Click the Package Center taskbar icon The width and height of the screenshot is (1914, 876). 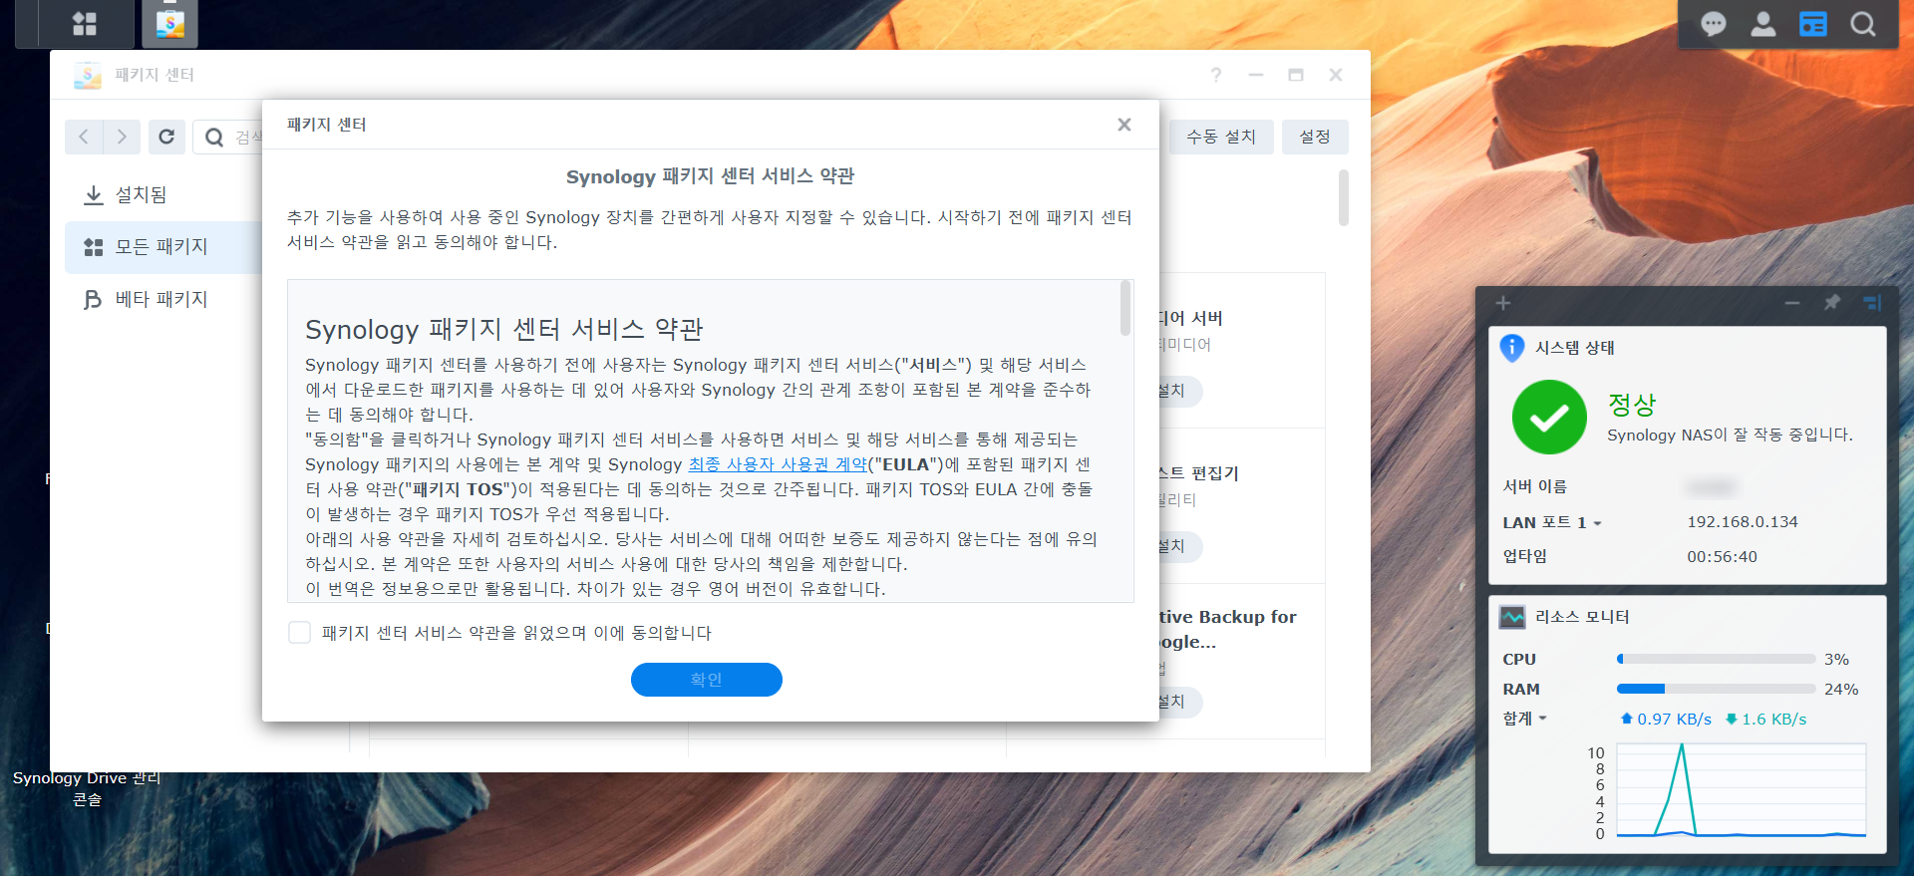tap(170, 23)
